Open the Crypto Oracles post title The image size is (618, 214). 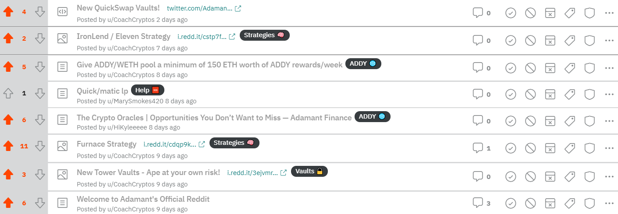[214, 117]
